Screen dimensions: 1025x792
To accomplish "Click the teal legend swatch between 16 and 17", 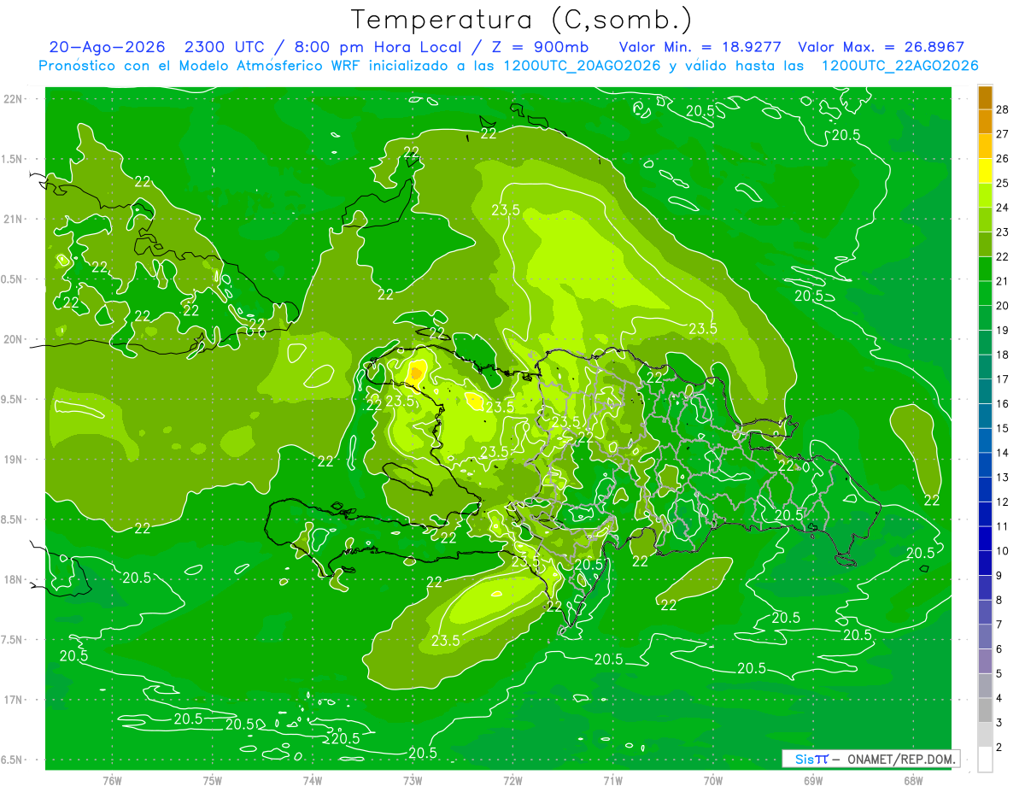I will (985, 392).
